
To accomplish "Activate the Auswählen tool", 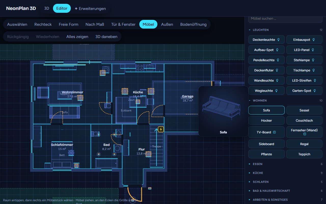I will [x=17, y=24].
